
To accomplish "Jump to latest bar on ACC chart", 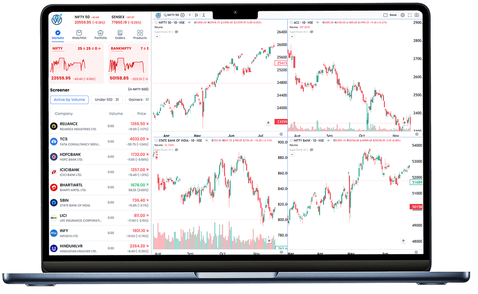I will (404, 123).
